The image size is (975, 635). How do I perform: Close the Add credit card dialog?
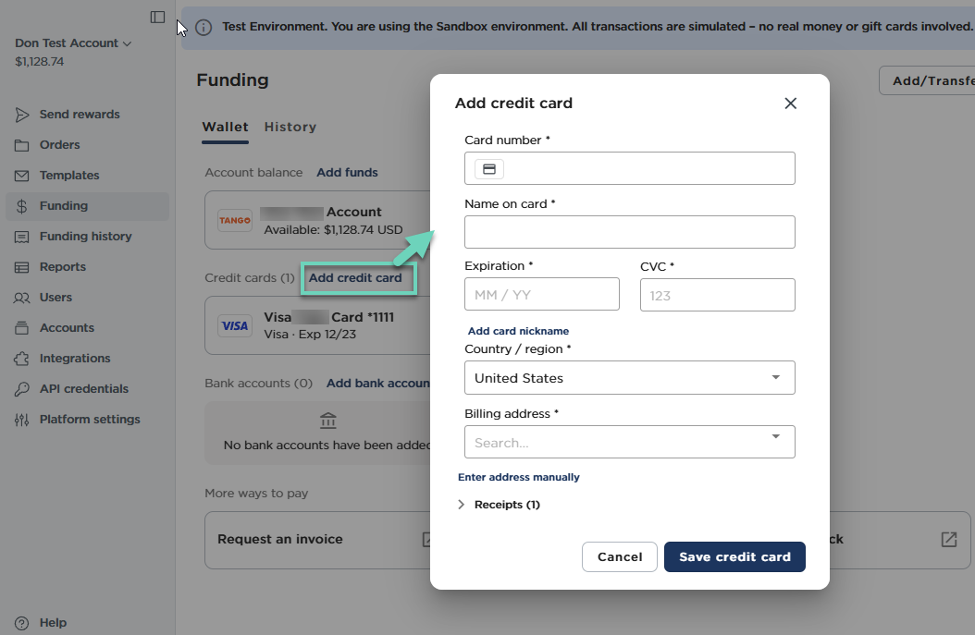[790, 104]
